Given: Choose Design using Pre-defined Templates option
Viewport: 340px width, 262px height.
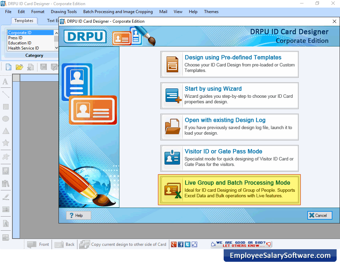Looking at the screenshot, I should tap(230, 64).
